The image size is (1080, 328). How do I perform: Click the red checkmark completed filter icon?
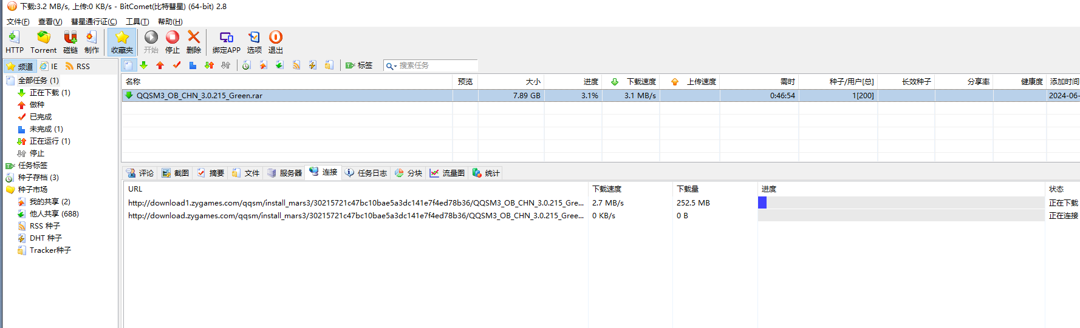[x=177, y=65]
